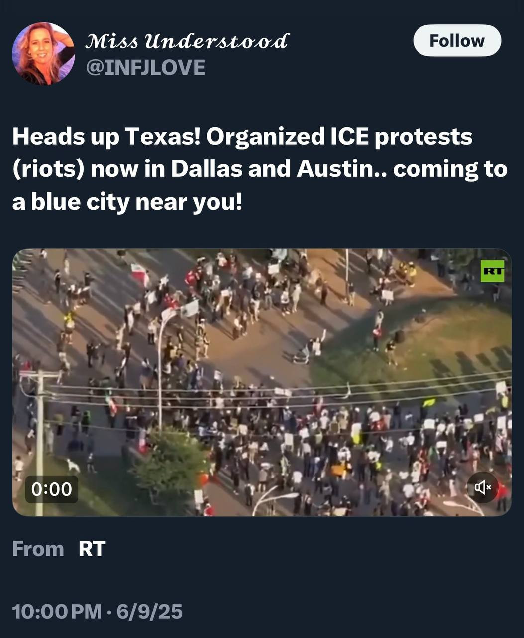Open the RT source link below video
Viewport: 524px width, 638px height.
tap(92, 549)
